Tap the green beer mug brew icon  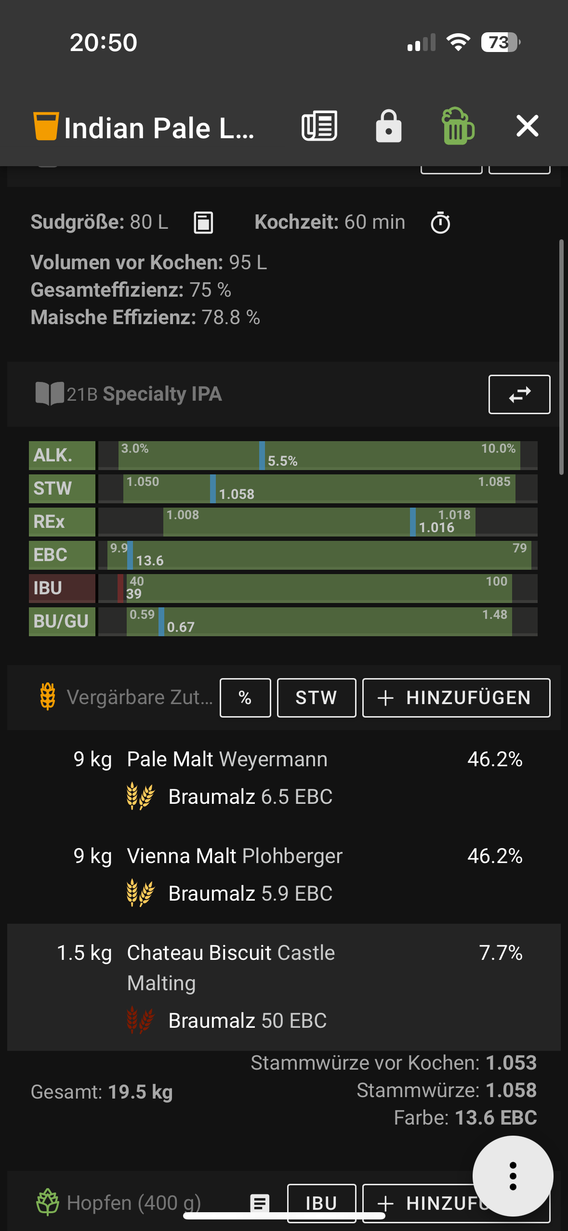(x=457, y=127)
